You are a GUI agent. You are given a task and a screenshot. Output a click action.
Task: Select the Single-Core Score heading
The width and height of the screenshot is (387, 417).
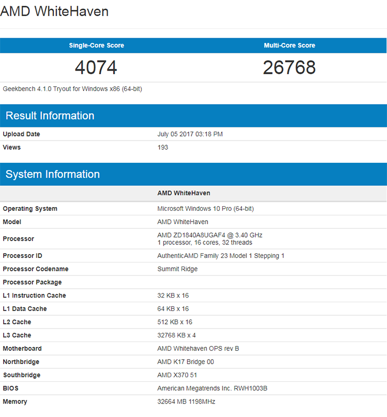pyautogui.click(x=96, y=45)
